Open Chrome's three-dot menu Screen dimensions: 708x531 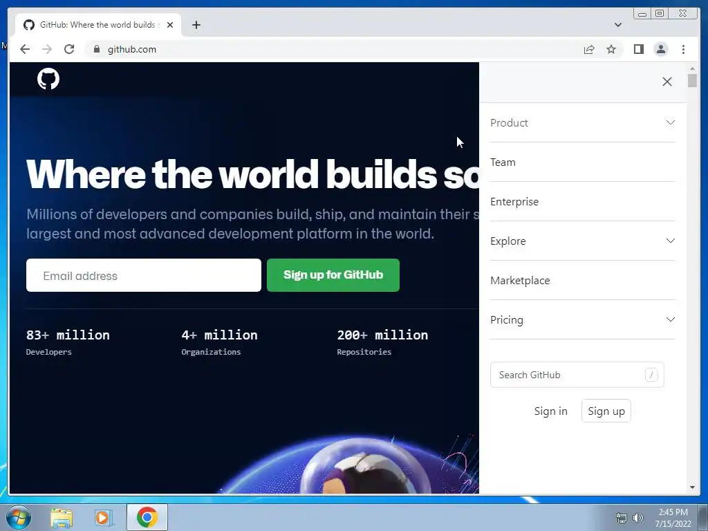pos(683,49)
